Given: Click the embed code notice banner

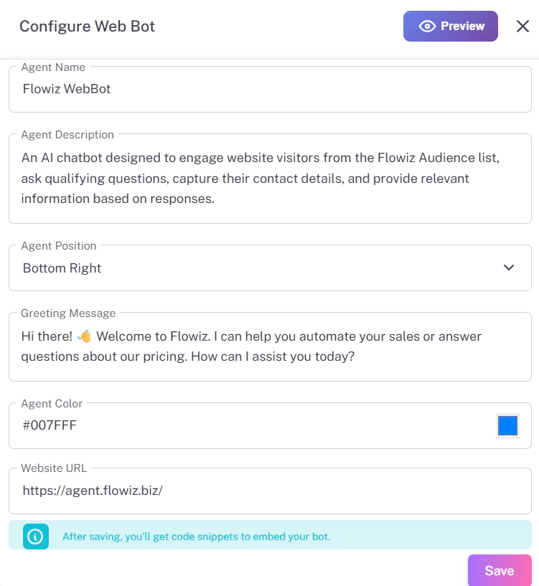Looking at the screenshot, I should click(269, 536).
